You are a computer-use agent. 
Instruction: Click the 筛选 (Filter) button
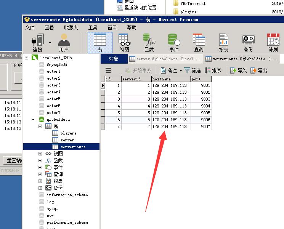coord(192,70)
